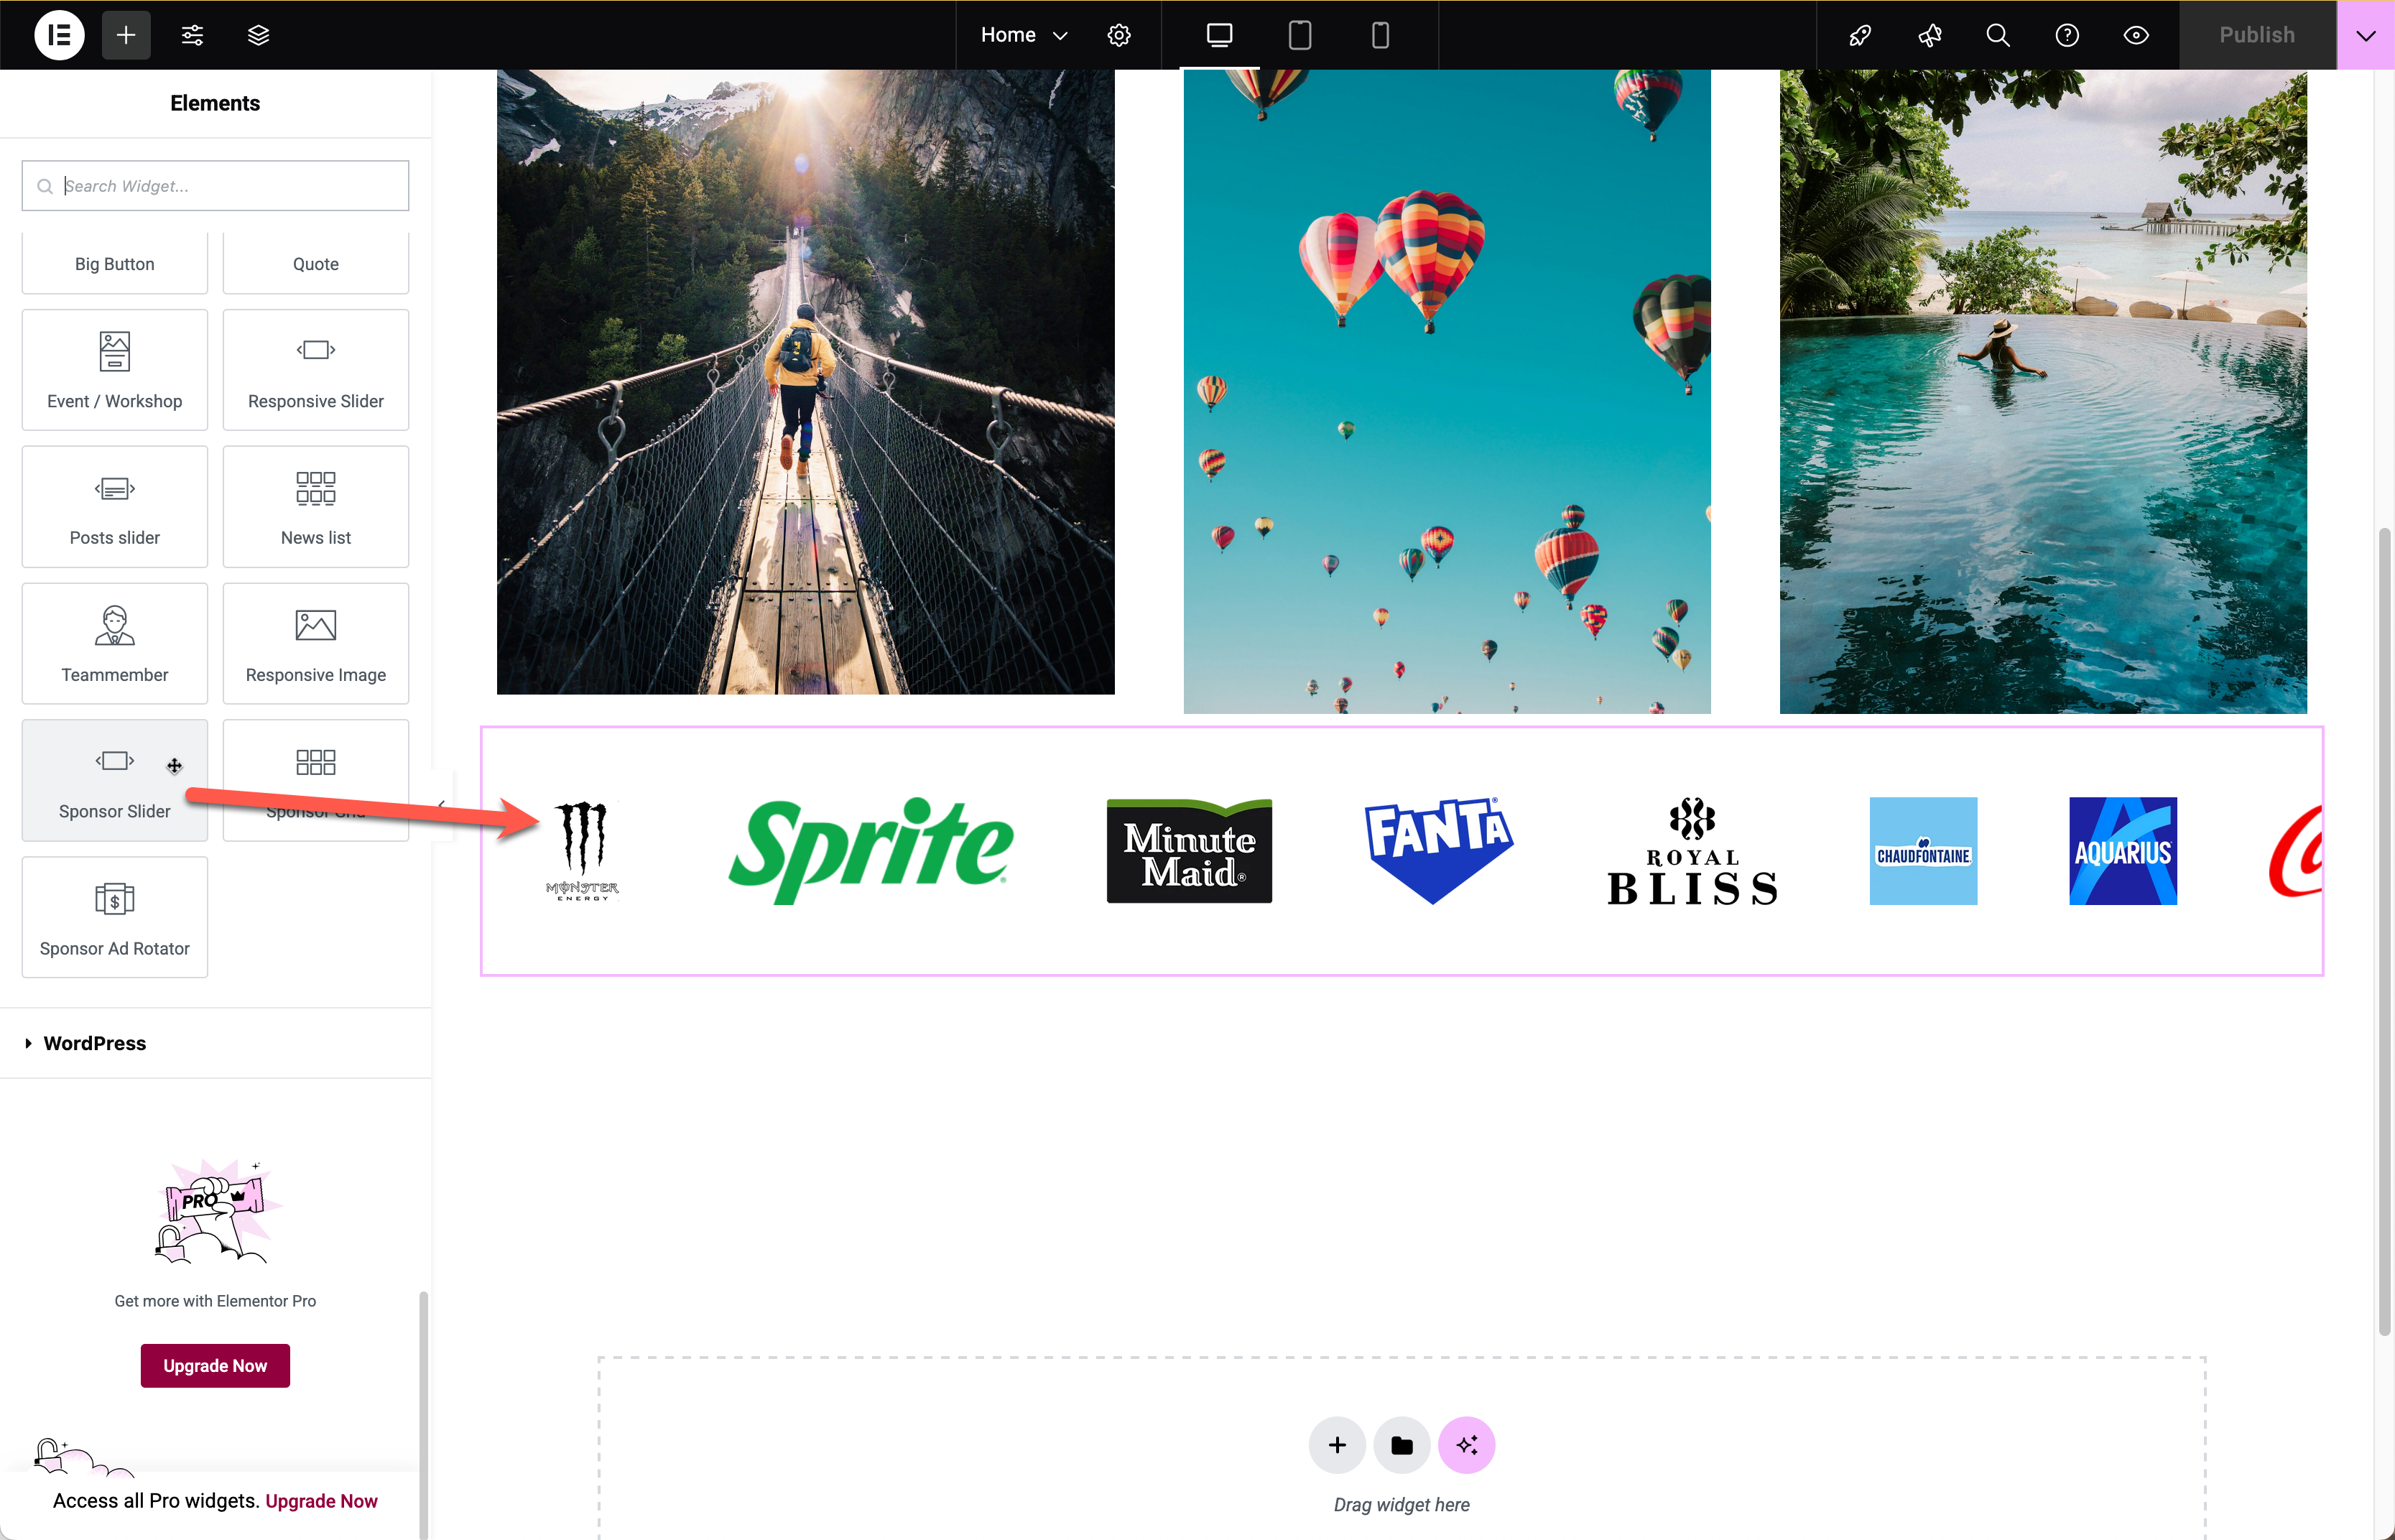Open the Home page dropdown
Screen dimensions: 2395x1540
click(1024, 35)
